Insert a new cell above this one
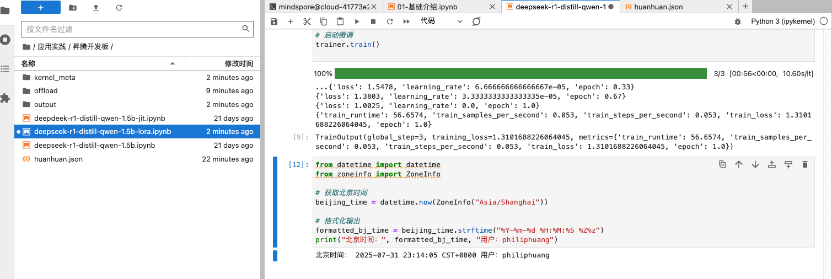 [772, 164]
